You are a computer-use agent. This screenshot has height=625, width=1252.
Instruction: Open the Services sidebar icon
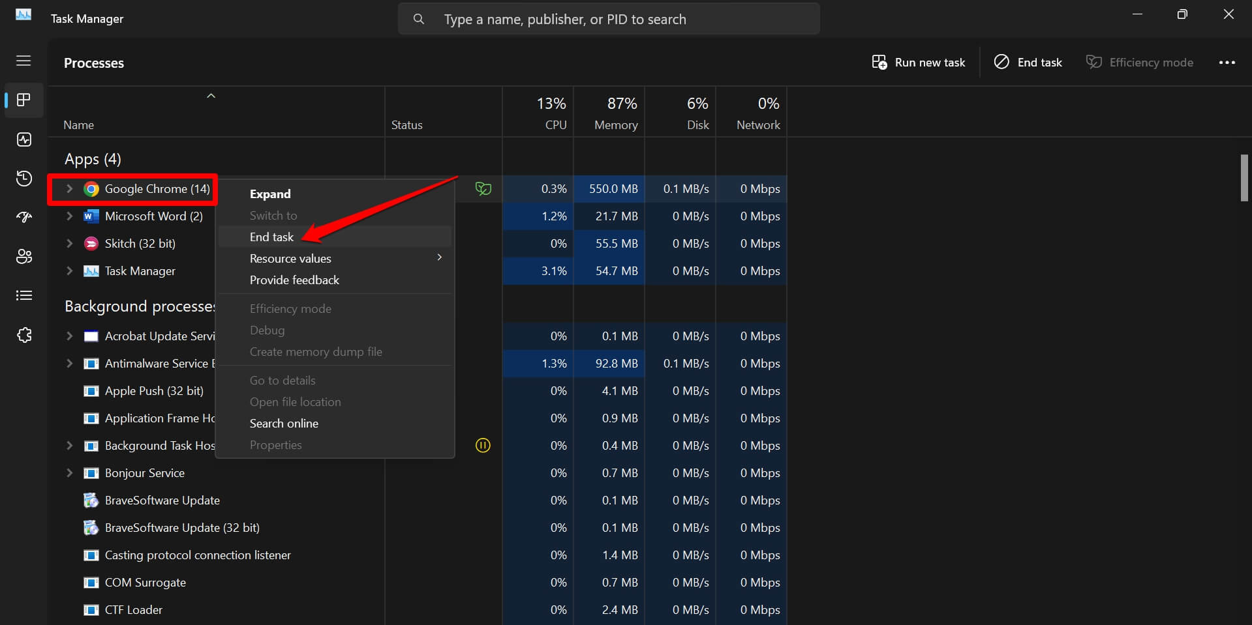click(x=24, y=334)
